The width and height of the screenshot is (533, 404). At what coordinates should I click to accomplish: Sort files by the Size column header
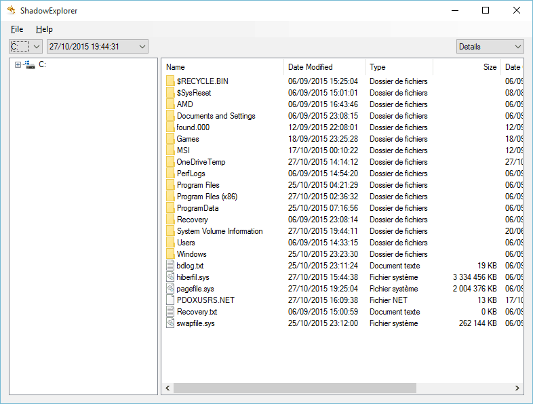[x=467, y=67]
